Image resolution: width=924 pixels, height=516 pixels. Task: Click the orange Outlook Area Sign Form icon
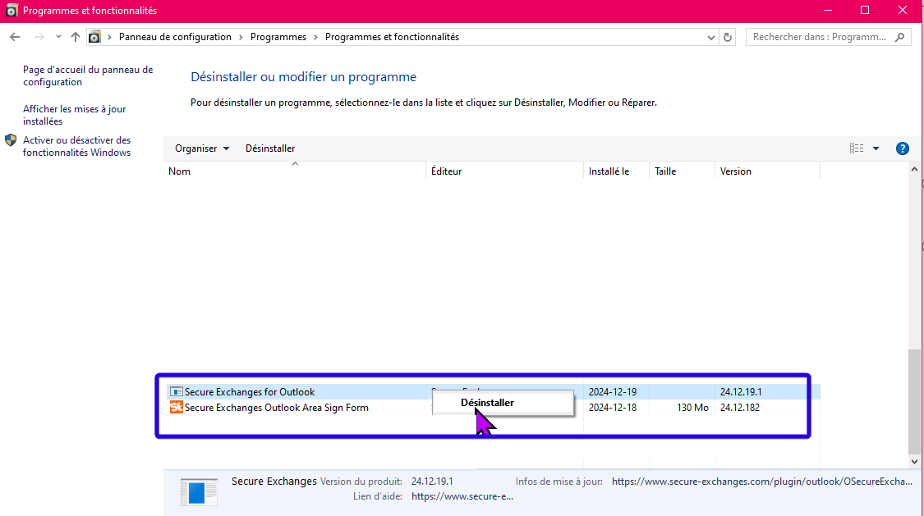click(177, 407)
